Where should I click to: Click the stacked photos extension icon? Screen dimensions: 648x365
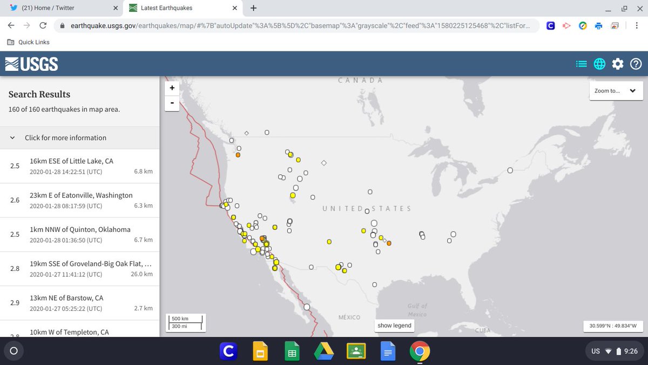pos(615,25)
